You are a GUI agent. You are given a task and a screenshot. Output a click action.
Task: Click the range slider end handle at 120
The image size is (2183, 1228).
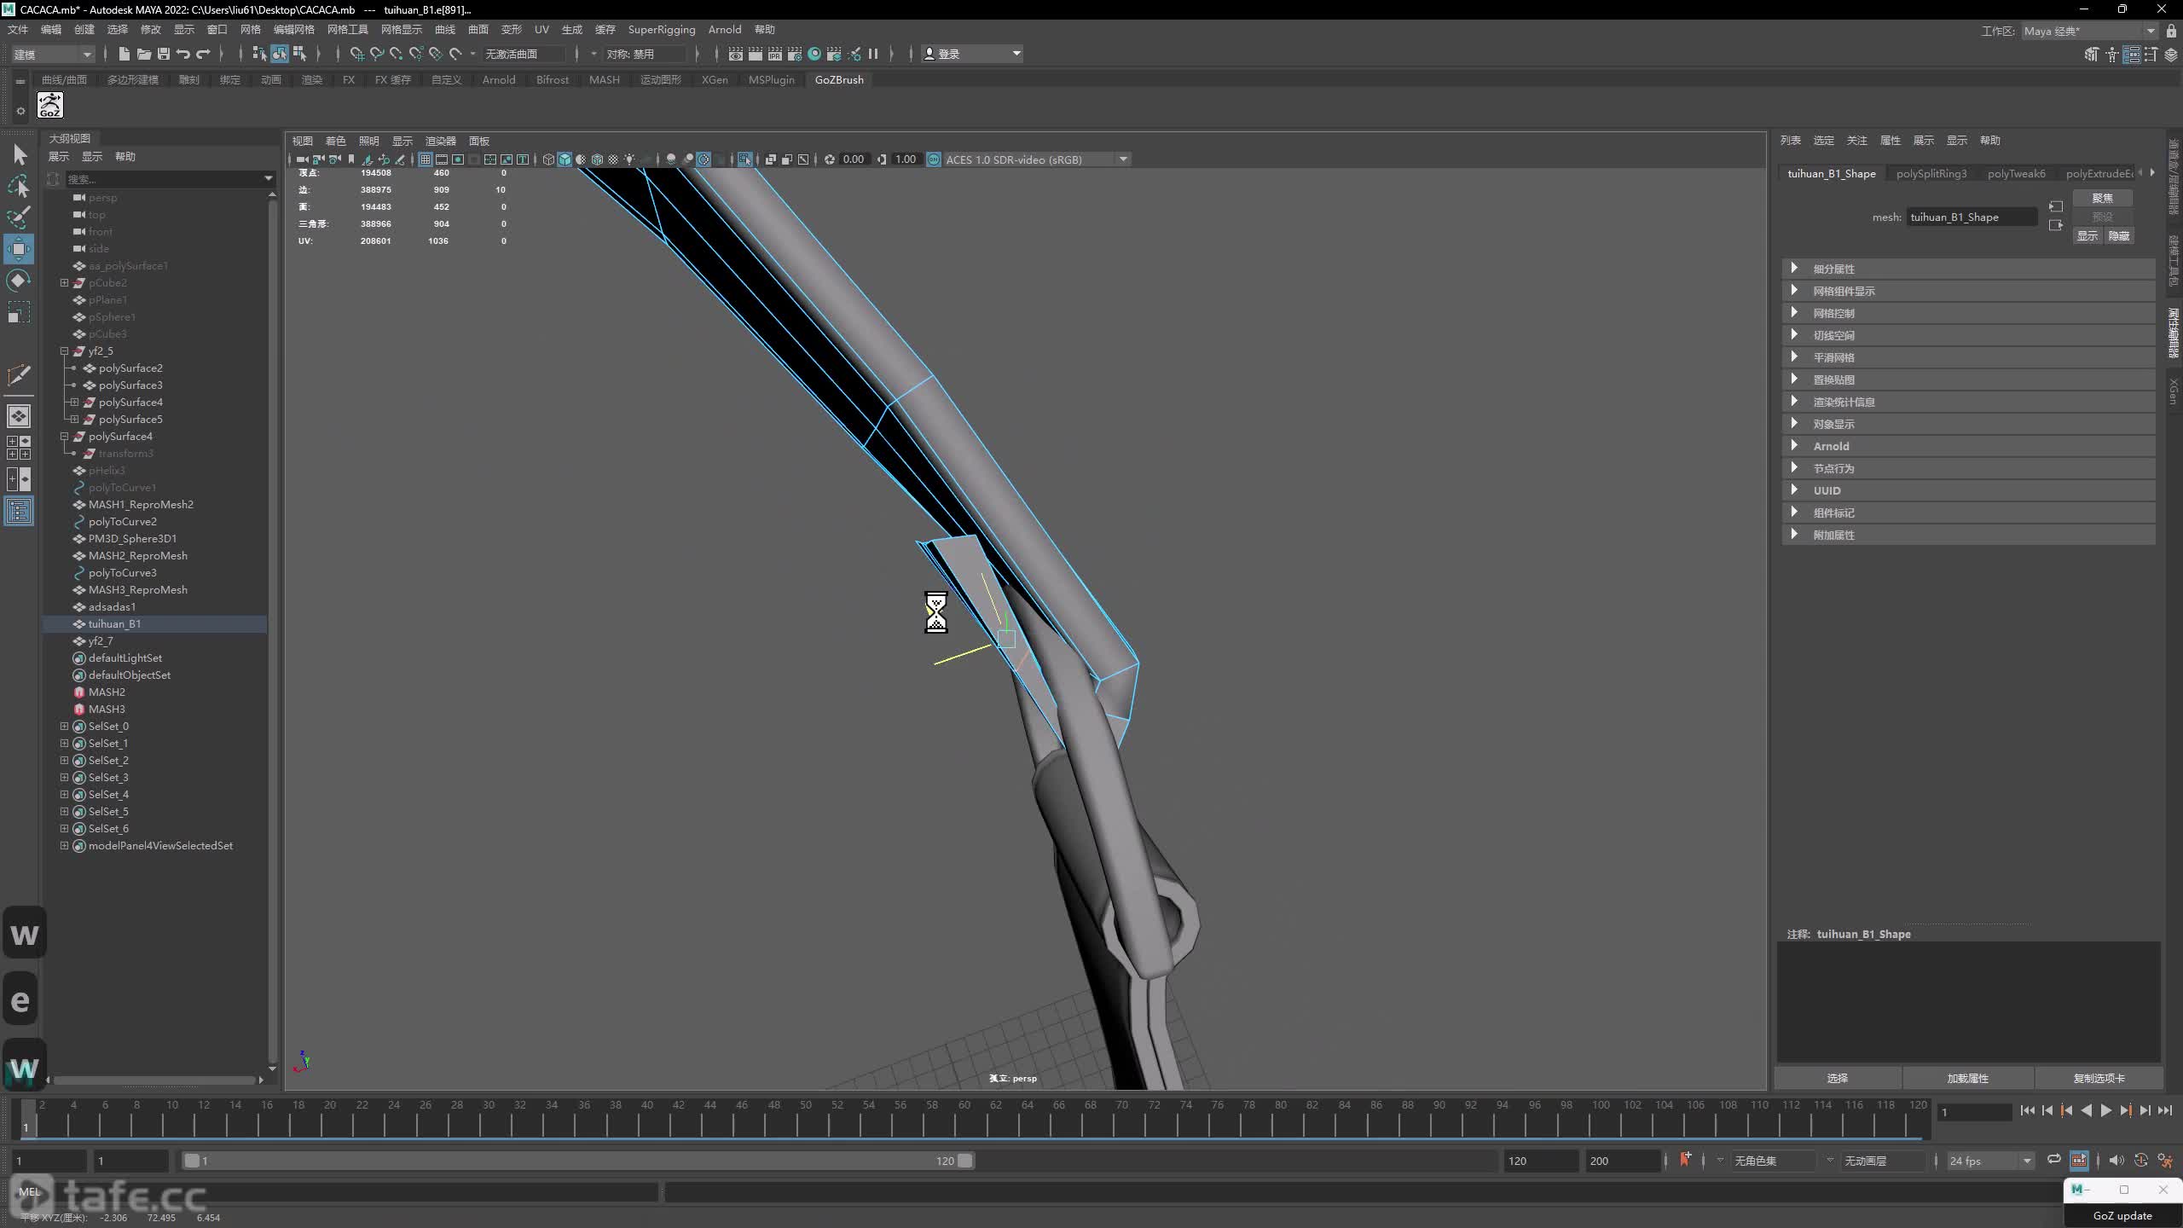pos(964,1161)
